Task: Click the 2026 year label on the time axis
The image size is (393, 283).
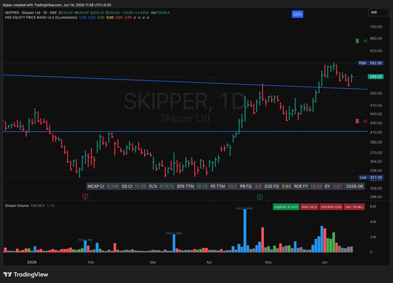Action: 32,262
